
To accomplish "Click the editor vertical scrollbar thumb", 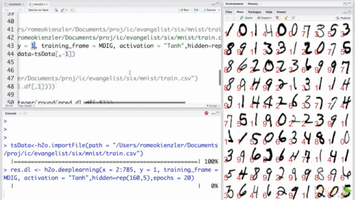I will click(x=220, y=78).
